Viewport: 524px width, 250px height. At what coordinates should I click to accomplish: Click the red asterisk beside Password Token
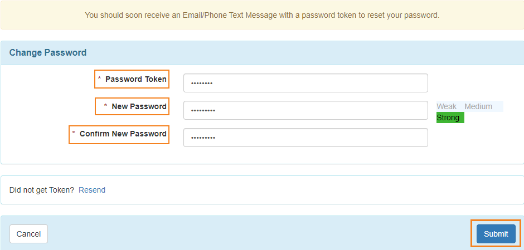(99, 78)
